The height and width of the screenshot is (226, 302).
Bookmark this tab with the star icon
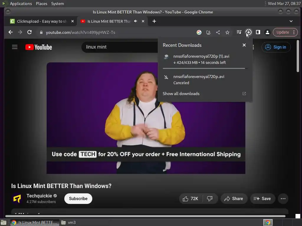coord(227,32)
